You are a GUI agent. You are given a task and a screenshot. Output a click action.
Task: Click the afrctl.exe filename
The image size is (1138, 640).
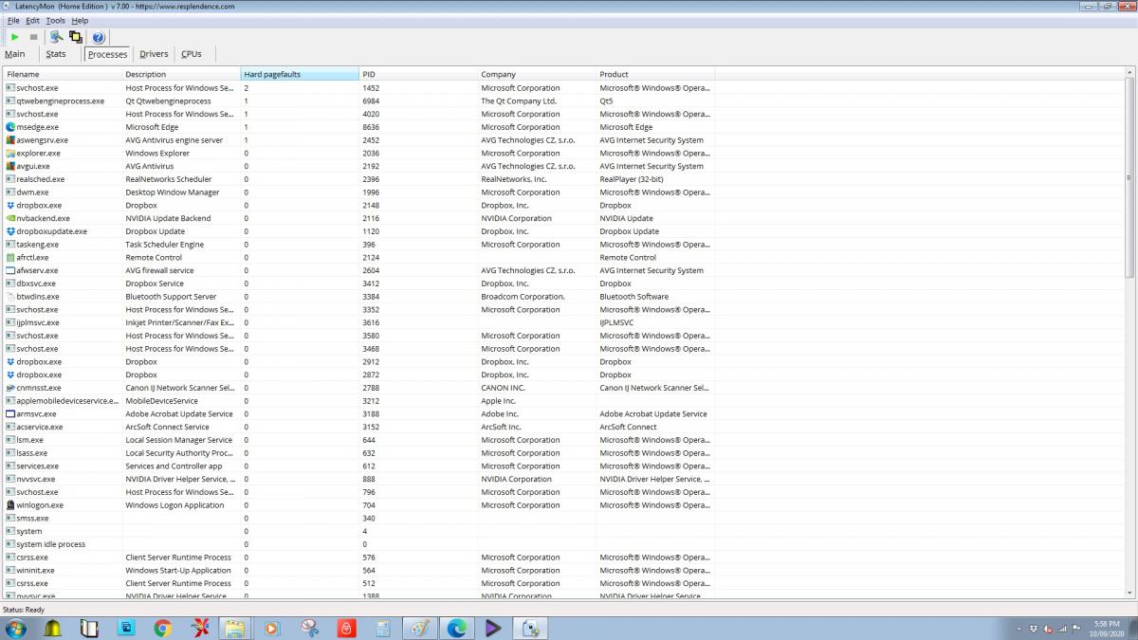click(x=32, y=257)
